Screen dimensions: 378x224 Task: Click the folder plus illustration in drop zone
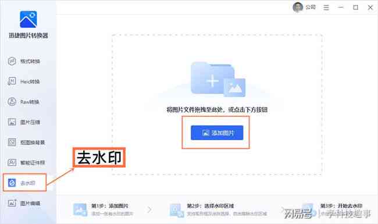[218, 79]
